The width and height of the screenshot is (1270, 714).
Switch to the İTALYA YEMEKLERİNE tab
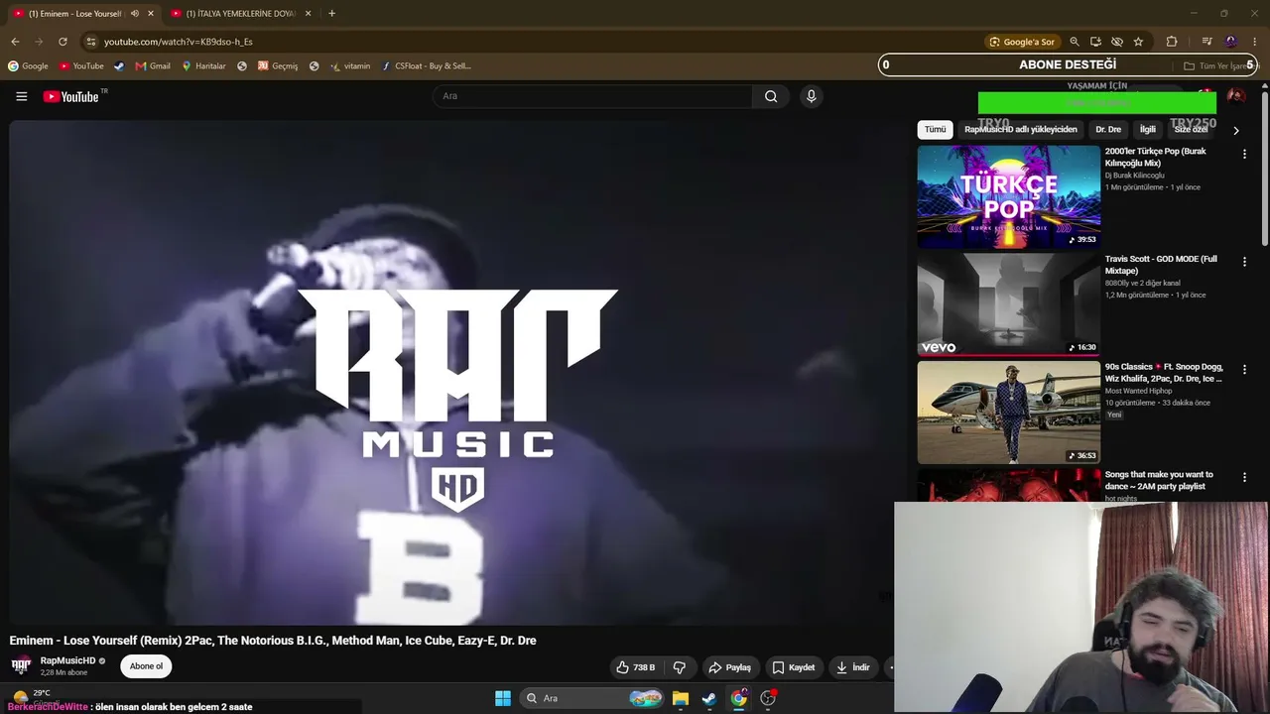coord(241,14)
